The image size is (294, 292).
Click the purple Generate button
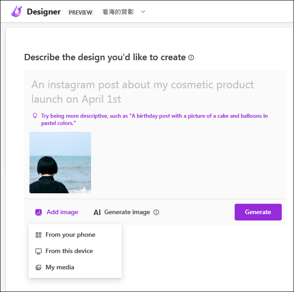click(x=258, y=212)
